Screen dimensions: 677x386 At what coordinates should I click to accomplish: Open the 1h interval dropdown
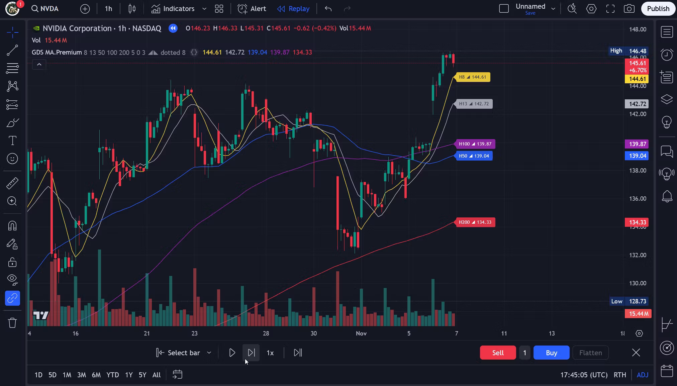pos(108,9)
